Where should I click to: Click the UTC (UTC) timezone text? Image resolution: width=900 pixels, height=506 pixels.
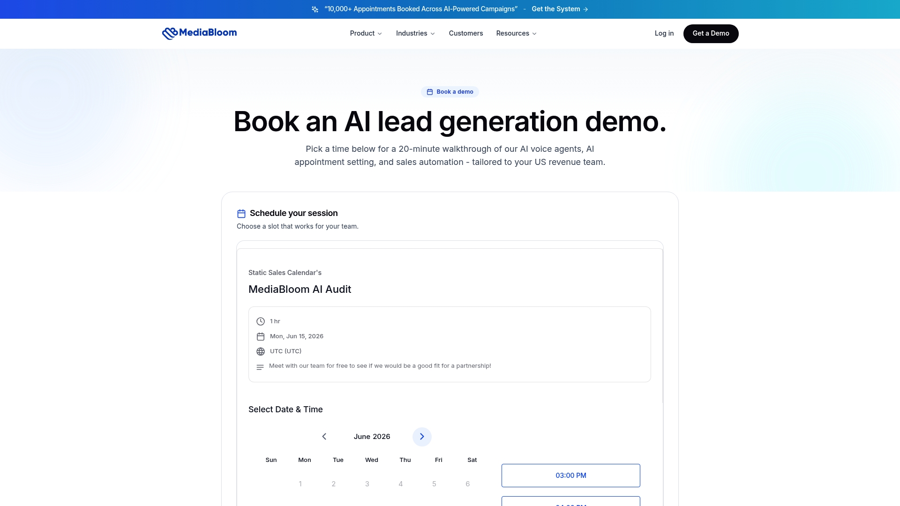(x=285, y=351)
